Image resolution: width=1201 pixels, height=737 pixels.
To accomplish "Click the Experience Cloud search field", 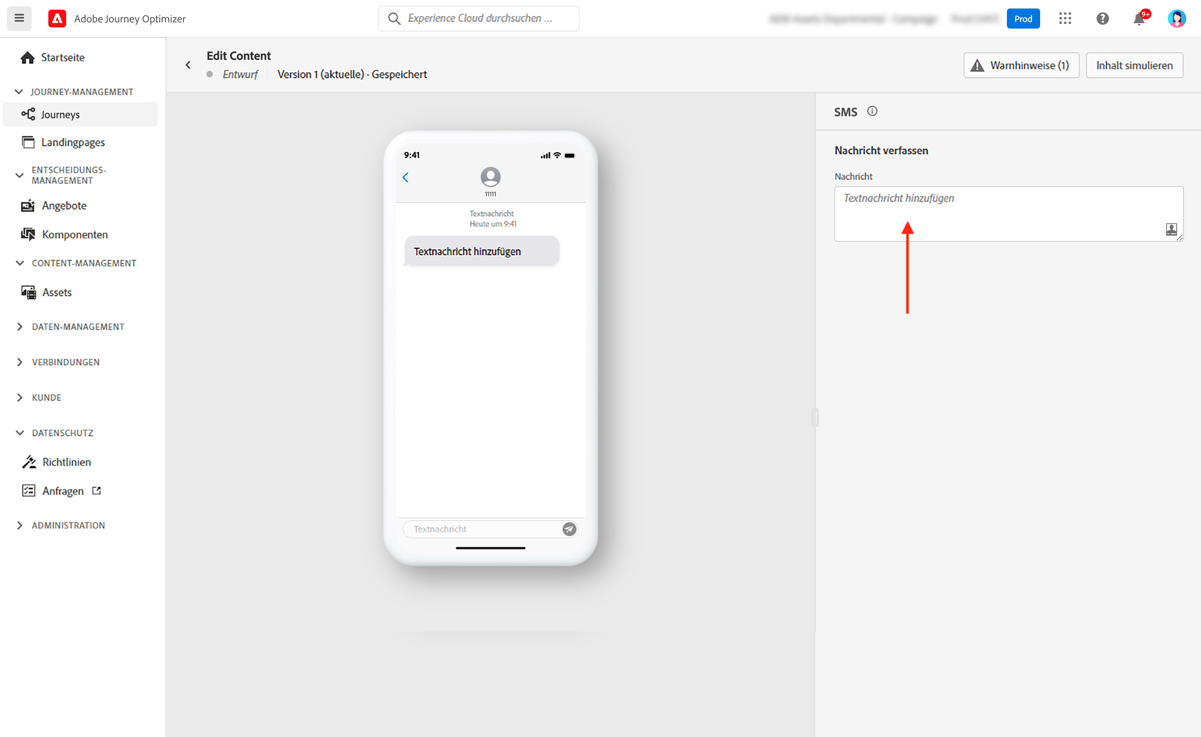I will (479, 19).
